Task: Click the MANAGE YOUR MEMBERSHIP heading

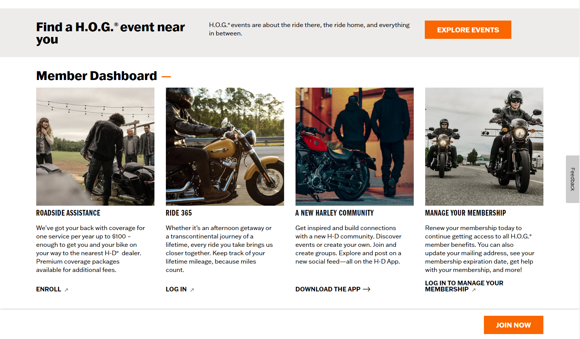Action: pos(466,213)
